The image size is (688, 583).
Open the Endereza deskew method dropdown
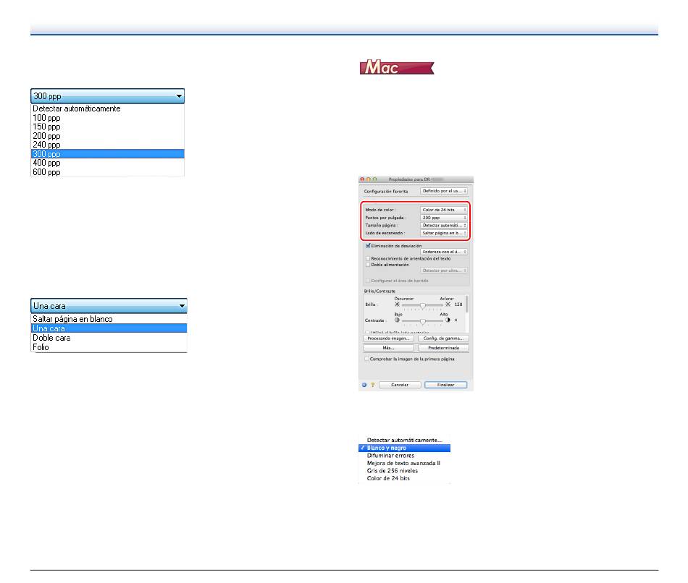[x=444, y=252]
